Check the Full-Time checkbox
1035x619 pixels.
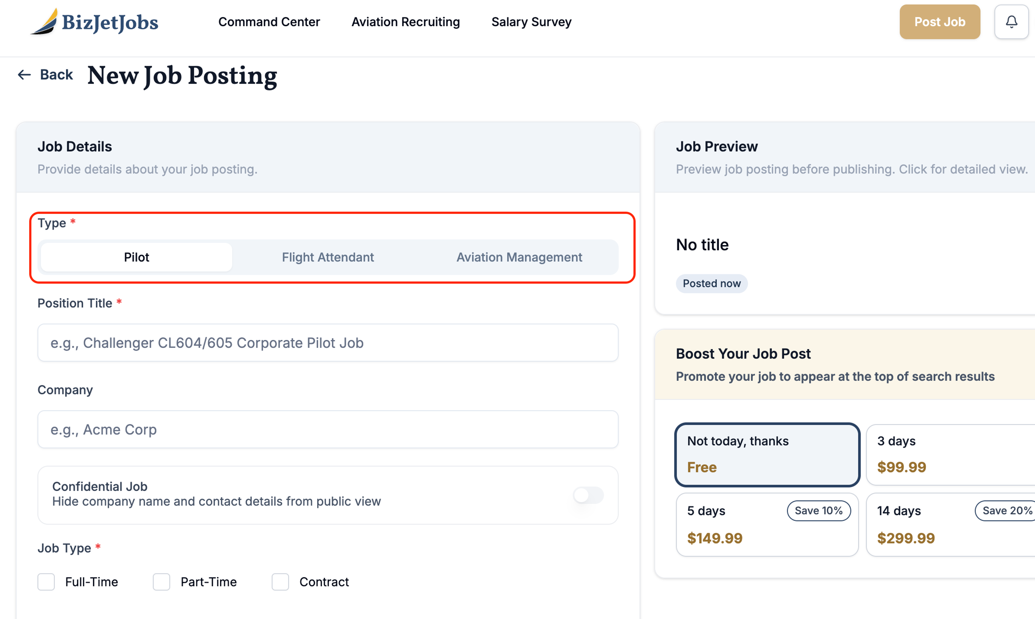click(46, 582)
